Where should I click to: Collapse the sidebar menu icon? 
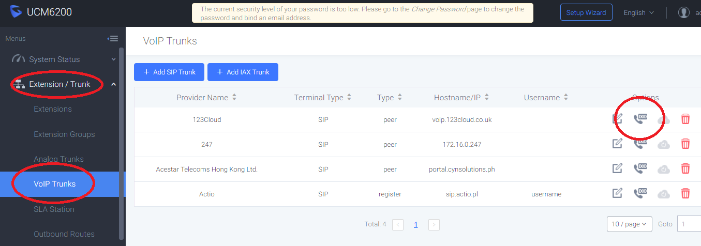click(113, 39)
